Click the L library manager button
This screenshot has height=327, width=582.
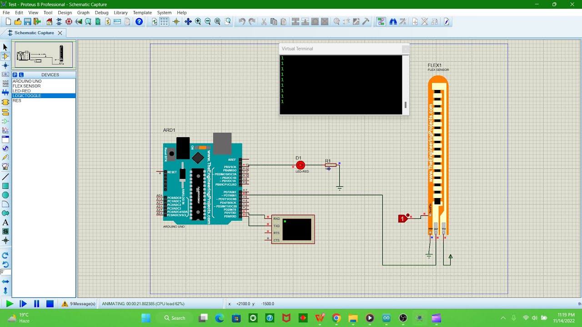click(21, 74)
